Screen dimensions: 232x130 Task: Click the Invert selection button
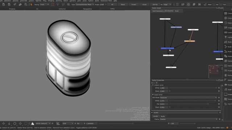pos(134,5)
